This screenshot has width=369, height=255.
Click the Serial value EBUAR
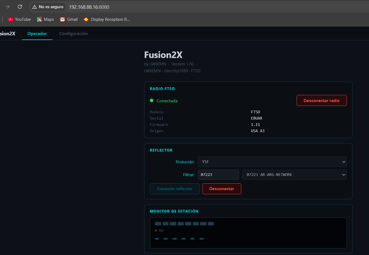pyautogui.click(x=257, y=118)
